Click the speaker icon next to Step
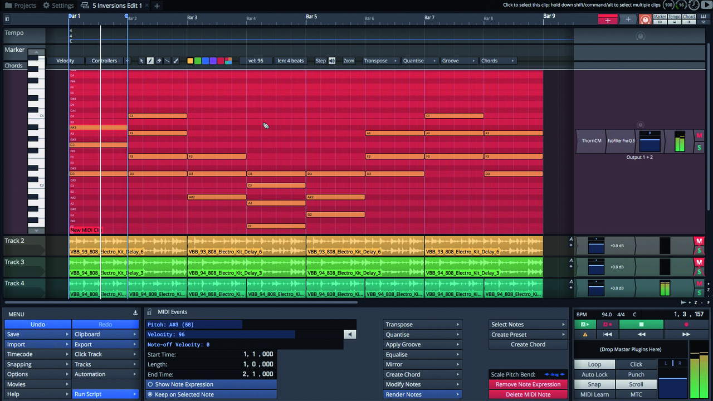Screen dimensions: 713x401 click(332, 61)
